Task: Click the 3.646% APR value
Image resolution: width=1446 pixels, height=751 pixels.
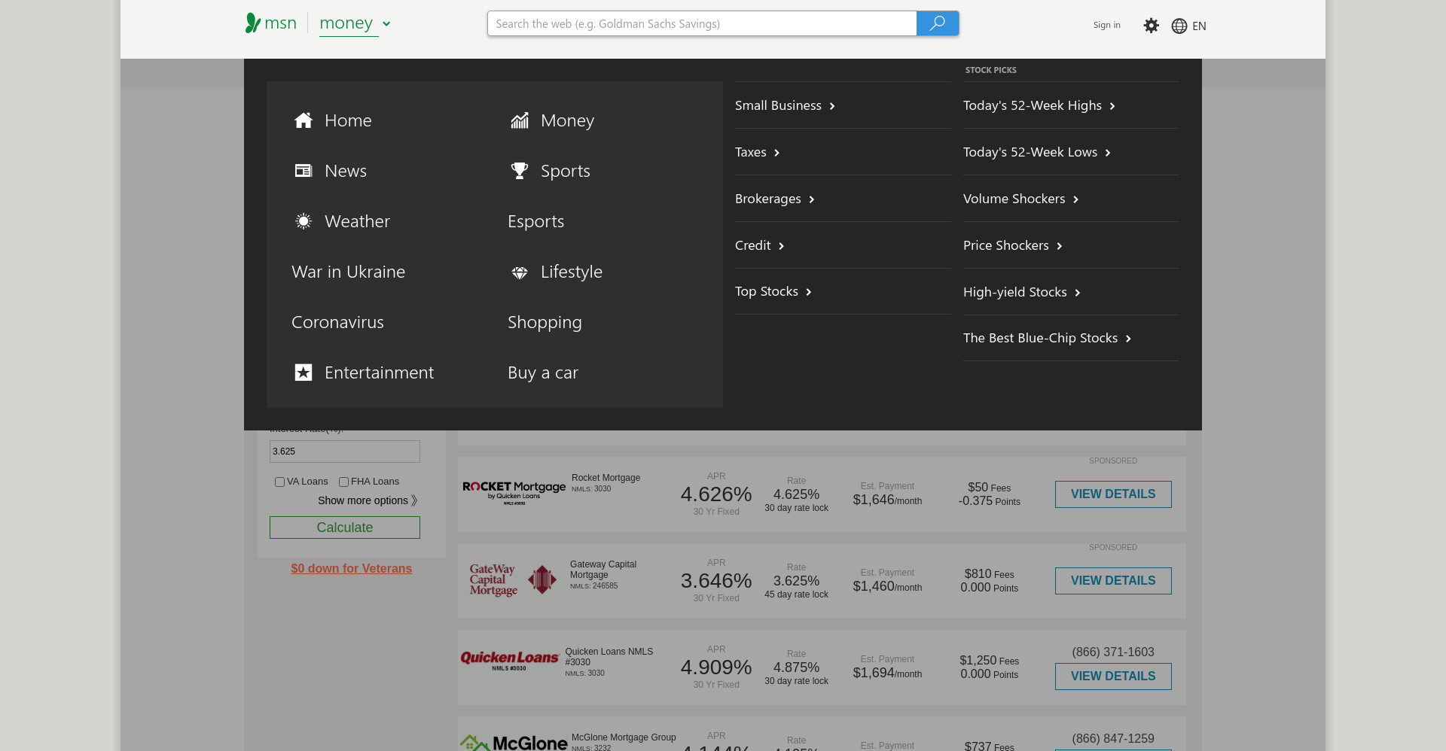Action: (x=716, y=581)
